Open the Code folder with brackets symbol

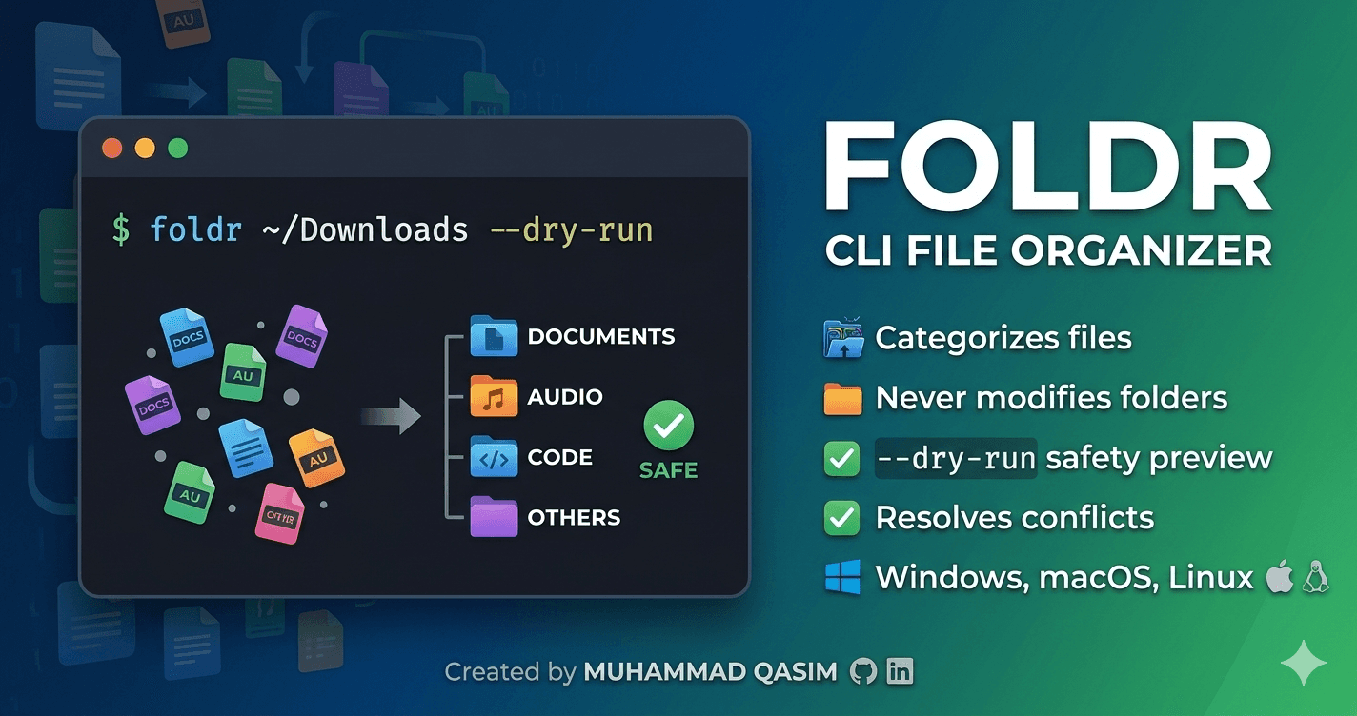click(x=494, y=458)
